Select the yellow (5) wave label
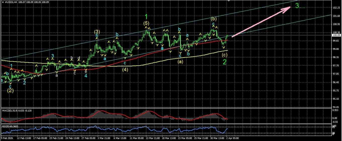The image size is (342, 141). tap(146, 24)
